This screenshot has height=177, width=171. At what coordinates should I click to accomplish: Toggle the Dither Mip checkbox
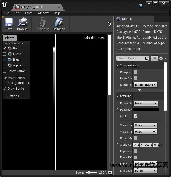(136, 138)
